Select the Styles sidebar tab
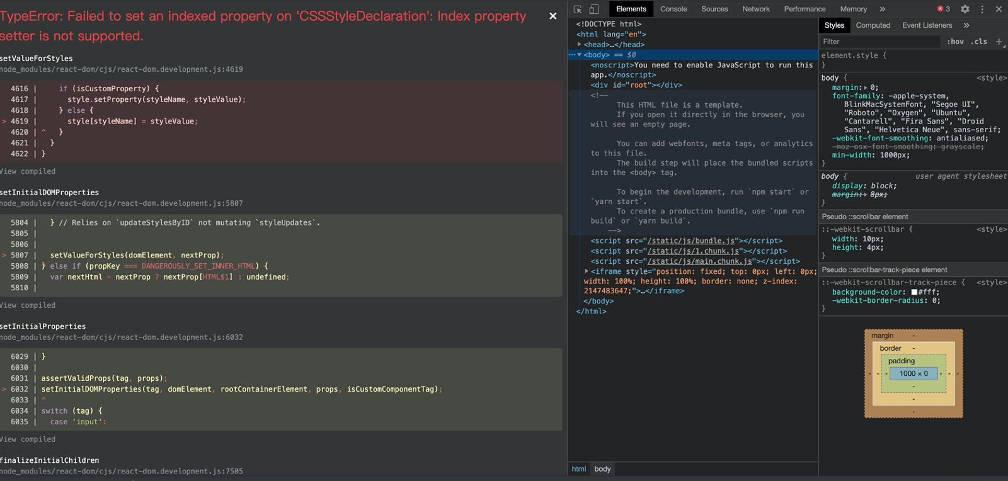 [834, 25]
